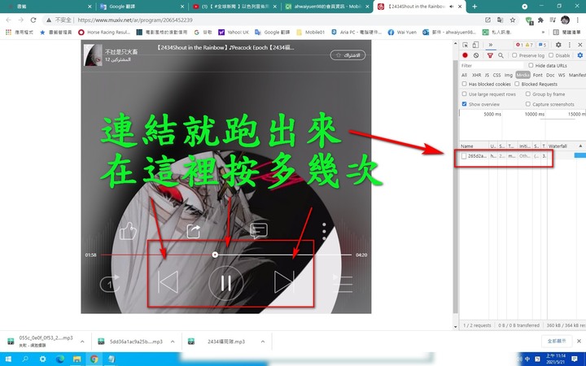Open the DevTools customize three-dot menu
586x366 pixels.
570,45
